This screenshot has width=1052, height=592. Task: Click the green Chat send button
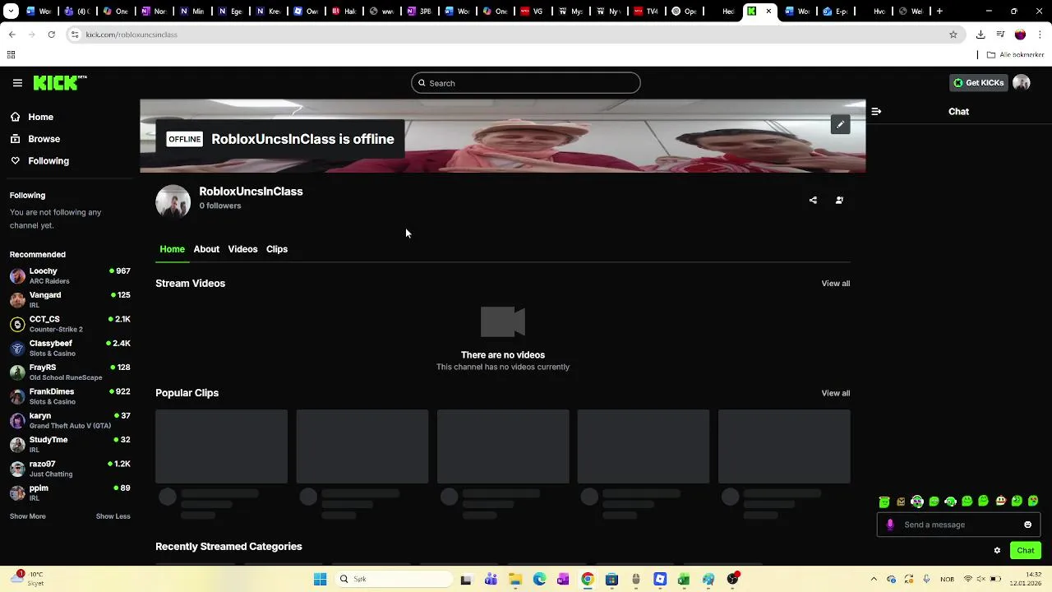tap(1026, 550)
